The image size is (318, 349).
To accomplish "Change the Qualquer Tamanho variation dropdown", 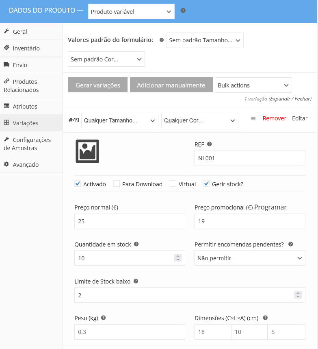I will coord(119,120).
